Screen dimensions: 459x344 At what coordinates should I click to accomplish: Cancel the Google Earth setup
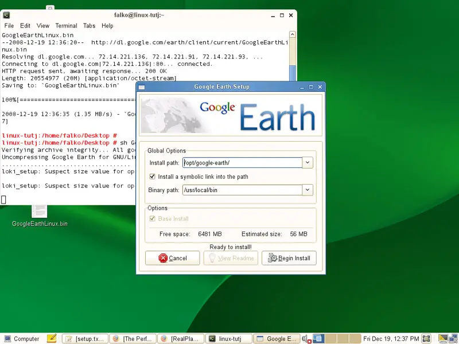click(173, 258)
